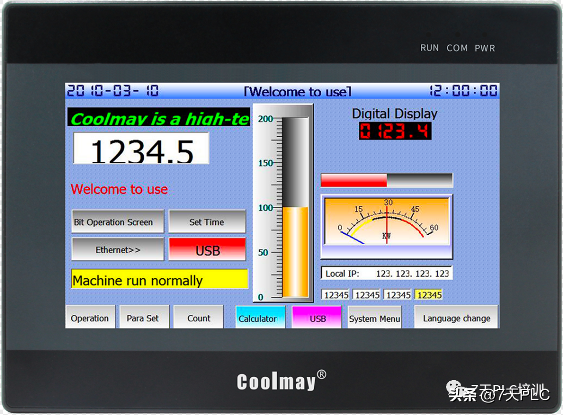The image size is (563, 415).
Task: Open the Set Time screen
Action: [207, 222]
